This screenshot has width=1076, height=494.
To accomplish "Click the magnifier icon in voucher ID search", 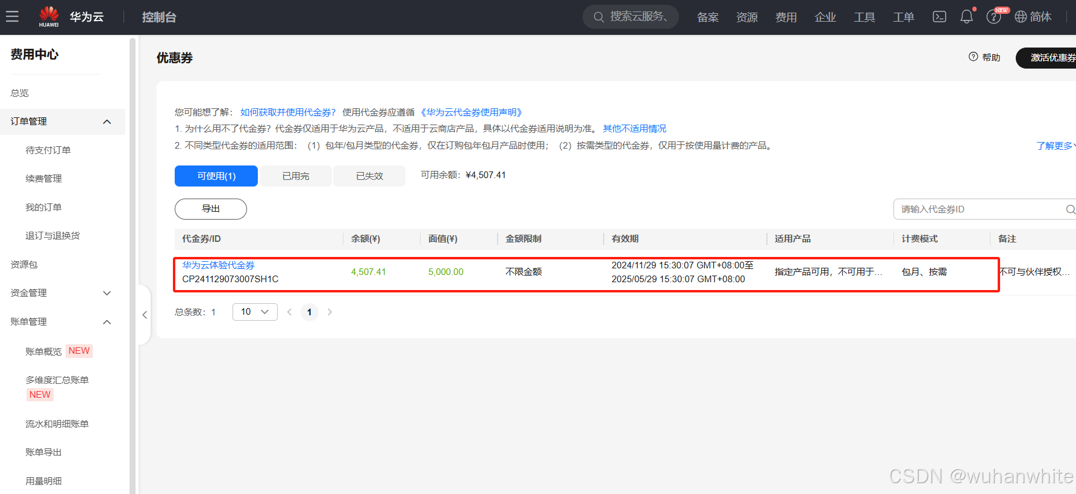I will coord(1070,209).
